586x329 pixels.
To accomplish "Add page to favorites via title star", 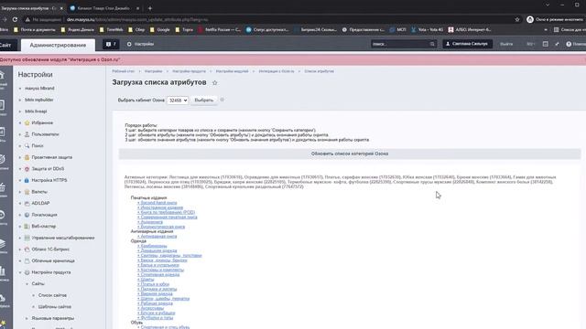I will pyautogui.click(x=214, y=83).
